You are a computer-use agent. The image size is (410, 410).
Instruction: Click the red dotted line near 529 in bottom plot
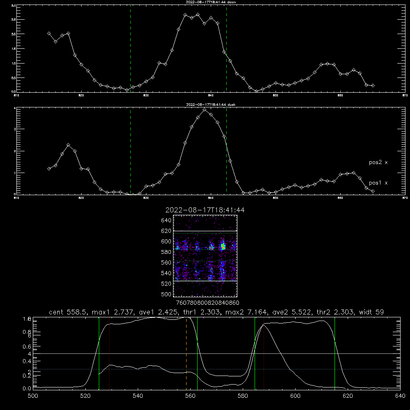point(109,353)
